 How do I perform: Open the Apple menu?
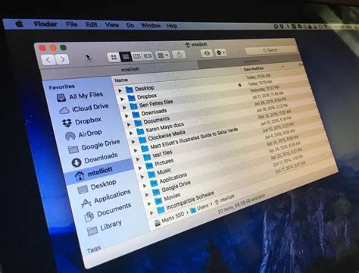point(20,24)
